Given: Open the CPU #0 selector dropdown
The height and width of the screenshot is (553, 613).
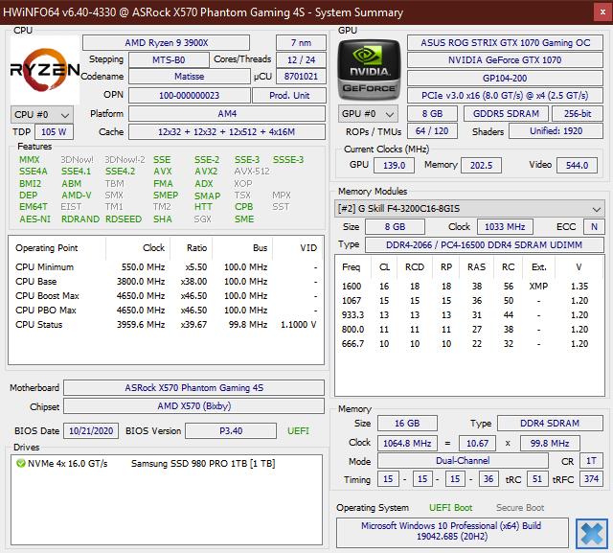Looking at the screenshot, I should [42, 115].
